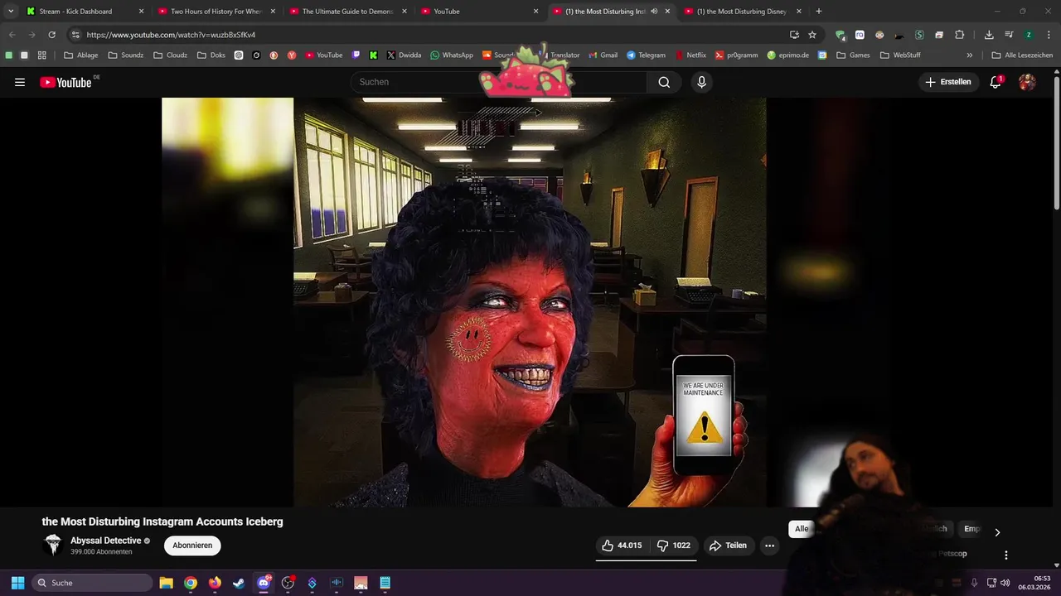The height and width of the screenshot is (596, 1061).
Task: Click the Chrome address bar URL
Action: [x=171, y=35]
